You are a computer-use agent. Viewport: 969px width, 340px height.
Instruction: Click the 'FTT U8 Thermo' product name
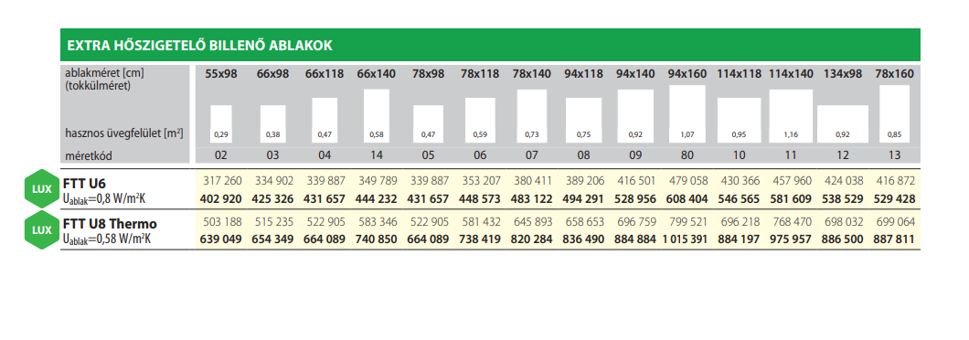[110, 224]
